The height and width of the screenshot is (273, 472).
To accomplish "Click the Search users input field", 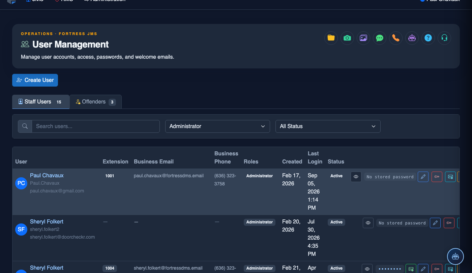I will click(x=95, y=126).
